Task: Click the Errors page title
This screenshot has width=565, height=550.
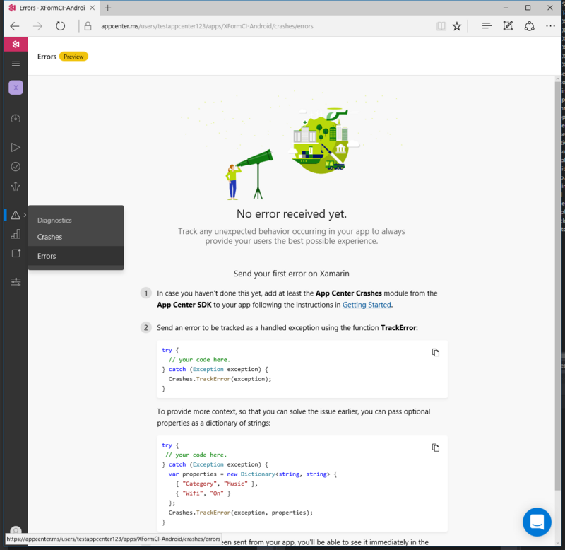Action: pyautogui.click(x=47, y=57)
